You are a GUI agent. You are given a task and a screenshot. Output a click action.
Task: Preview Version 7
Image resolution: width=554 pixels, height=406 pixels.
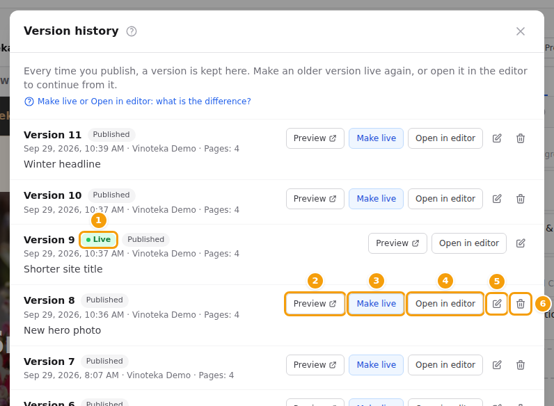[x=315, y=365]
